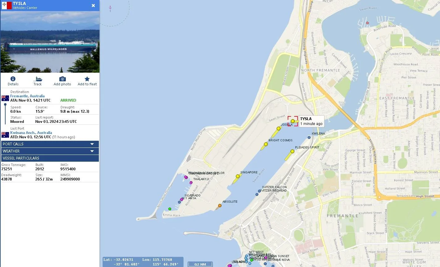
Task: Click Australian flag beside Kwinana Anch.
Action: tap(5, 135)
